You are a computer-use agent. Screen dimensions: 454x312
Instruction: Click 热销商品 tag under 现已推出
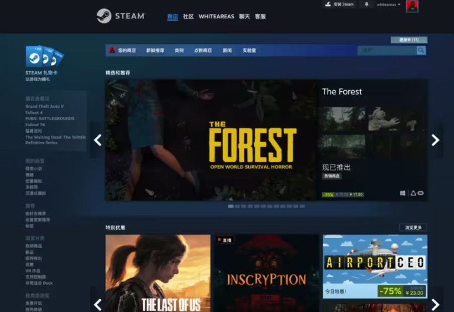(x=332, y=176)
